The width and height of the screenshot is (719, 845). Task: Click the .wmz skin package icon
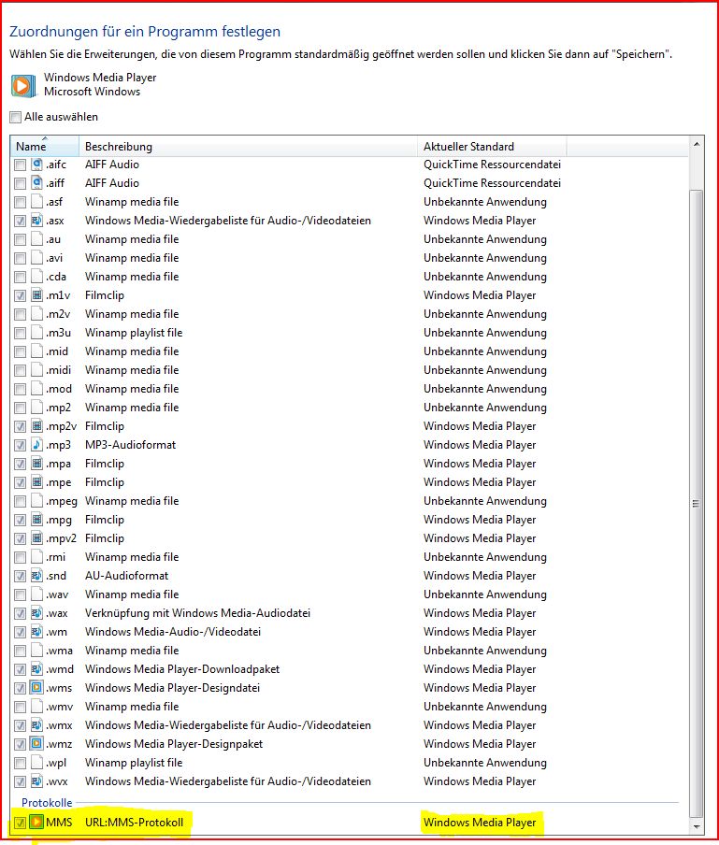pos(36,744)
